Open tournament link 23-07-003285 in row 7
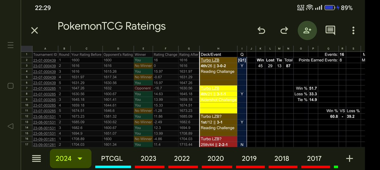This screenshot has width=380, height=170. tap(45, 88)
